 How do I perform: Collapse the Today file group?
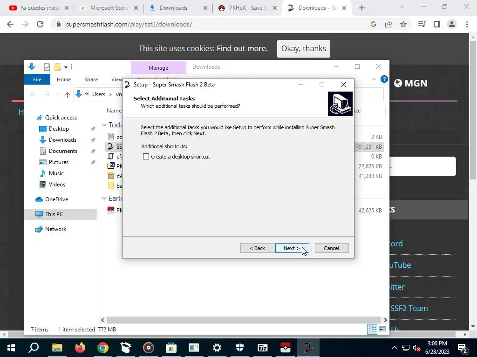click(x=104, y=125)
